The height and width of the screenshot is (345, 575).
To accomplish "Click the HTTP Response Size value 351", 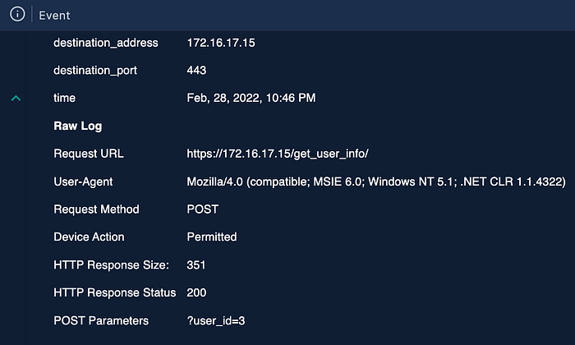I will 196,265.
